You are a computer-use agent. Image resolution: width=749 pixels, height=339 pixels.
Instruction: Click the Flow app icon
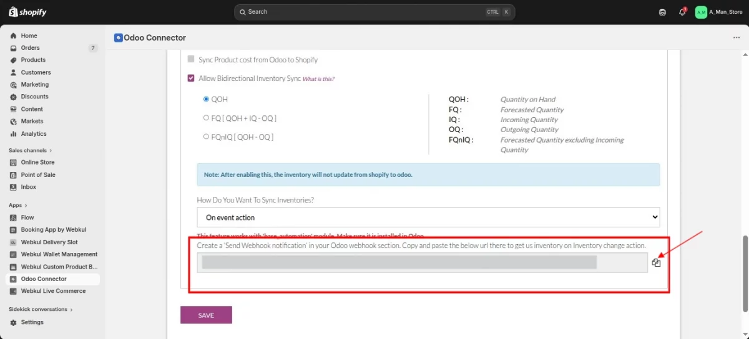14,217
